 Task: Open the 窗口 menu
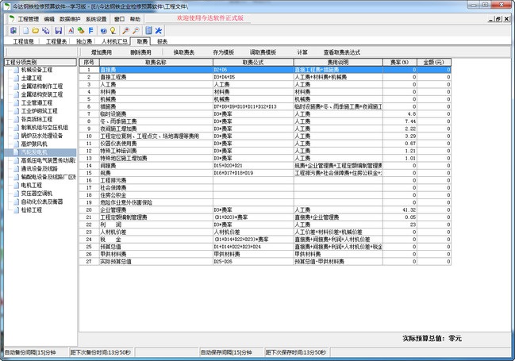coord(119,19)
